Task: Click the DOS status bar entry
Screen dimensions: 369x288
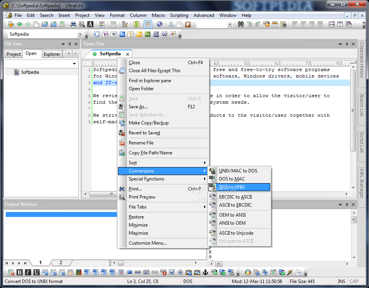Action: (188, 281)
